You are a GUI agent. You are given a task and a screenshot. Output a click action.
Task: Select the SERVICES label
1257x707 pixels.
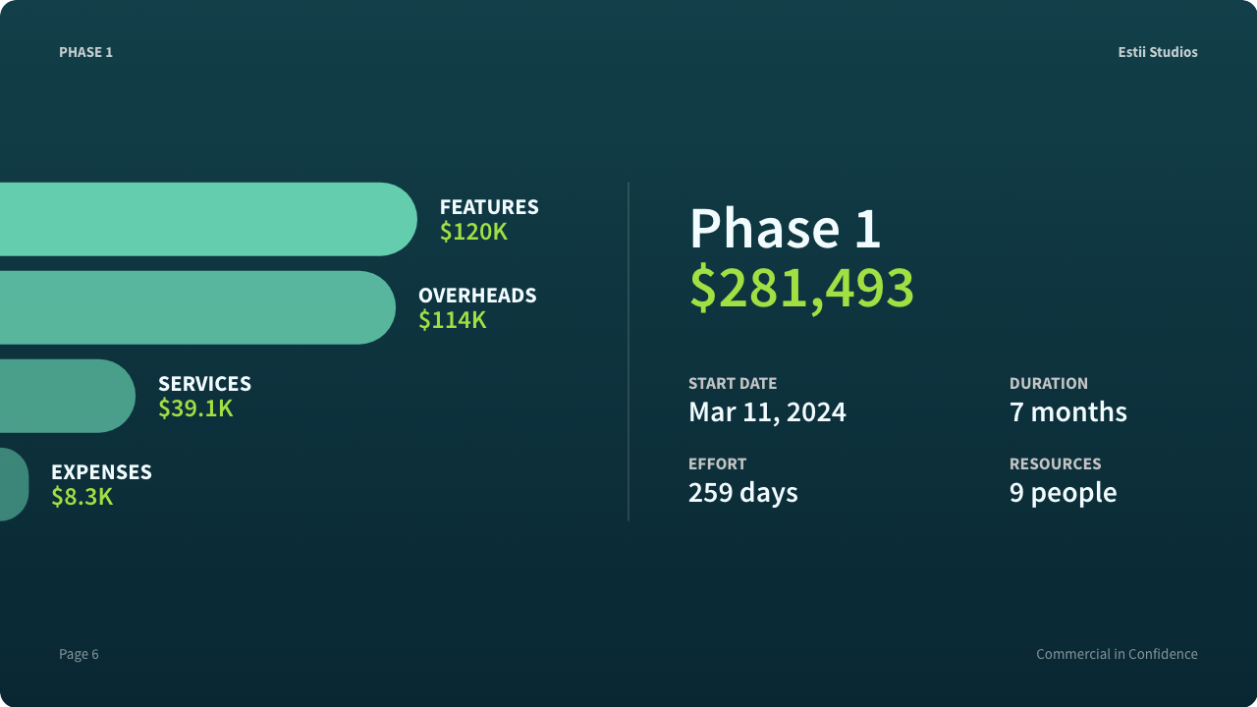[x=204, y=384]
